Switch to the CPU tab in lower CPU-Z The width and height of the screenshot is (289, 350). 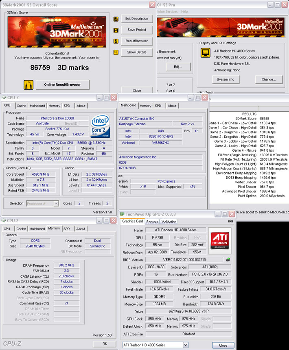pos(7,229)
